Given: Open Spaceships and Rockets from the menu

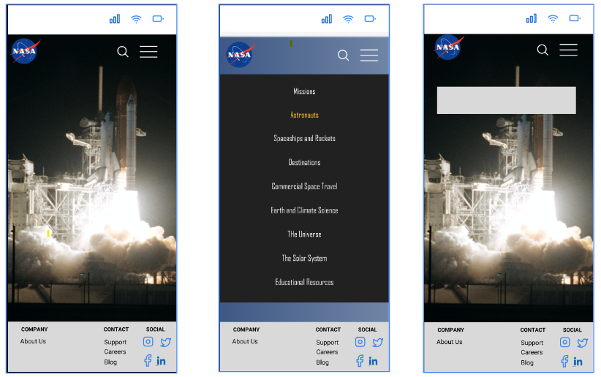Looking at the screenshot, I should point(304,138).
